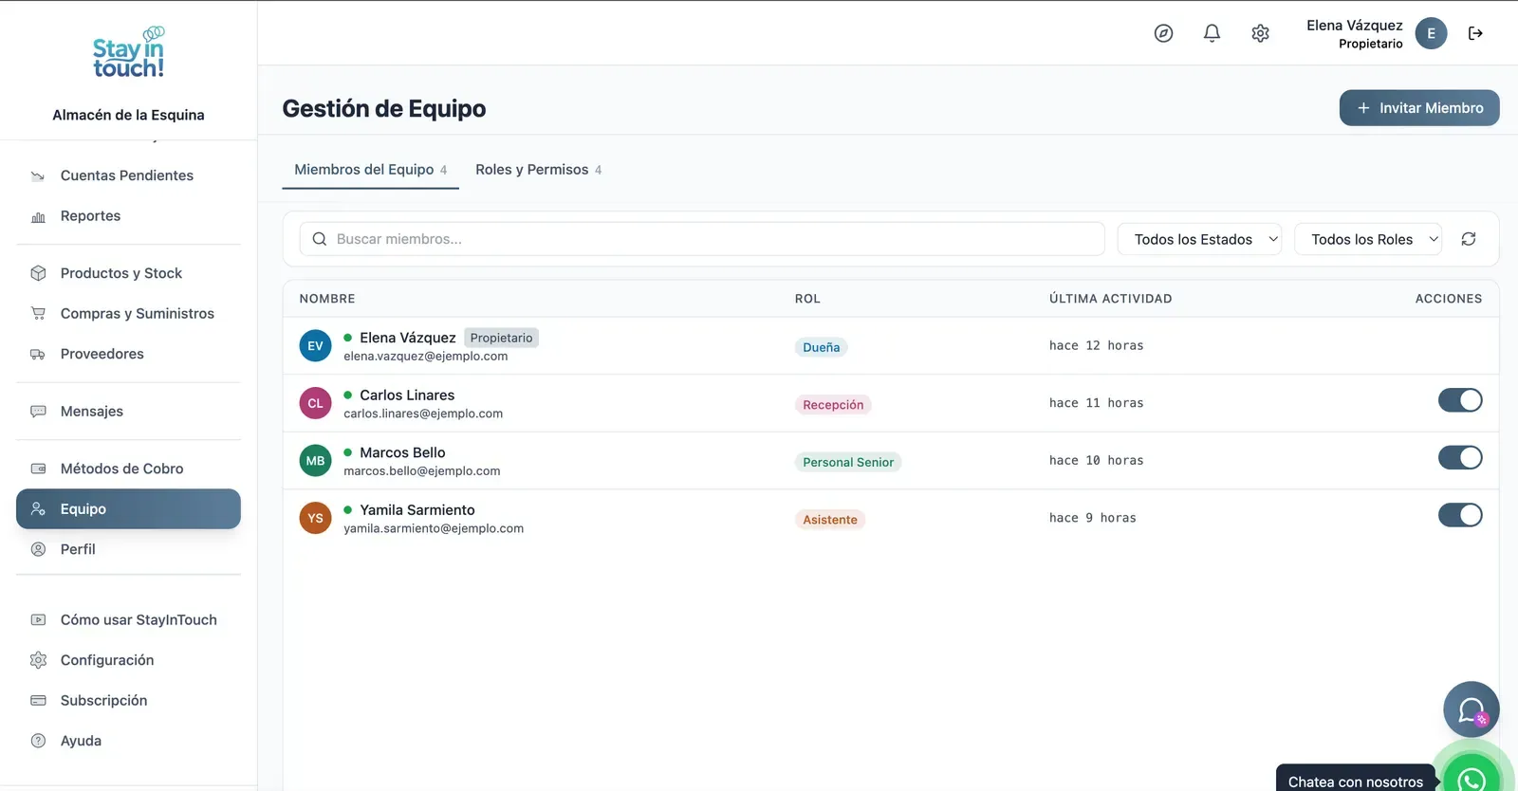1518x791 pixels.
Task: Click the CL avatar for Carlos Linares
Action: (x=315, y=403)
